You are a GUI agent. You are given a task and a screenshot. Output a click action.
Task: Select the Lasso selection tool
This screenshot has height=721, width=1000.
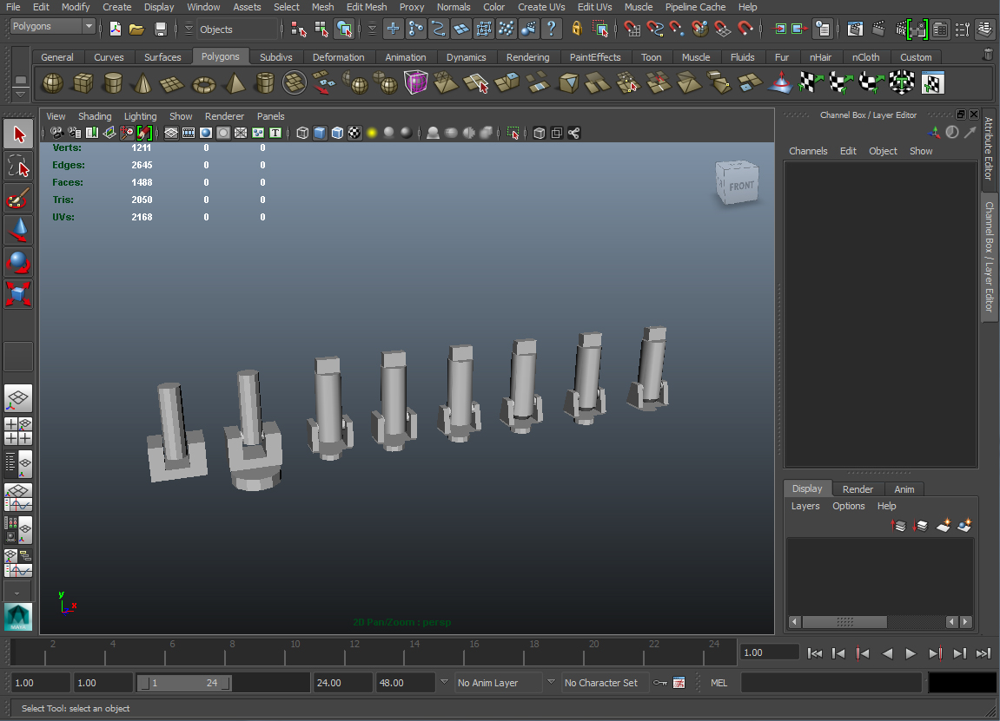click(18, 165)
